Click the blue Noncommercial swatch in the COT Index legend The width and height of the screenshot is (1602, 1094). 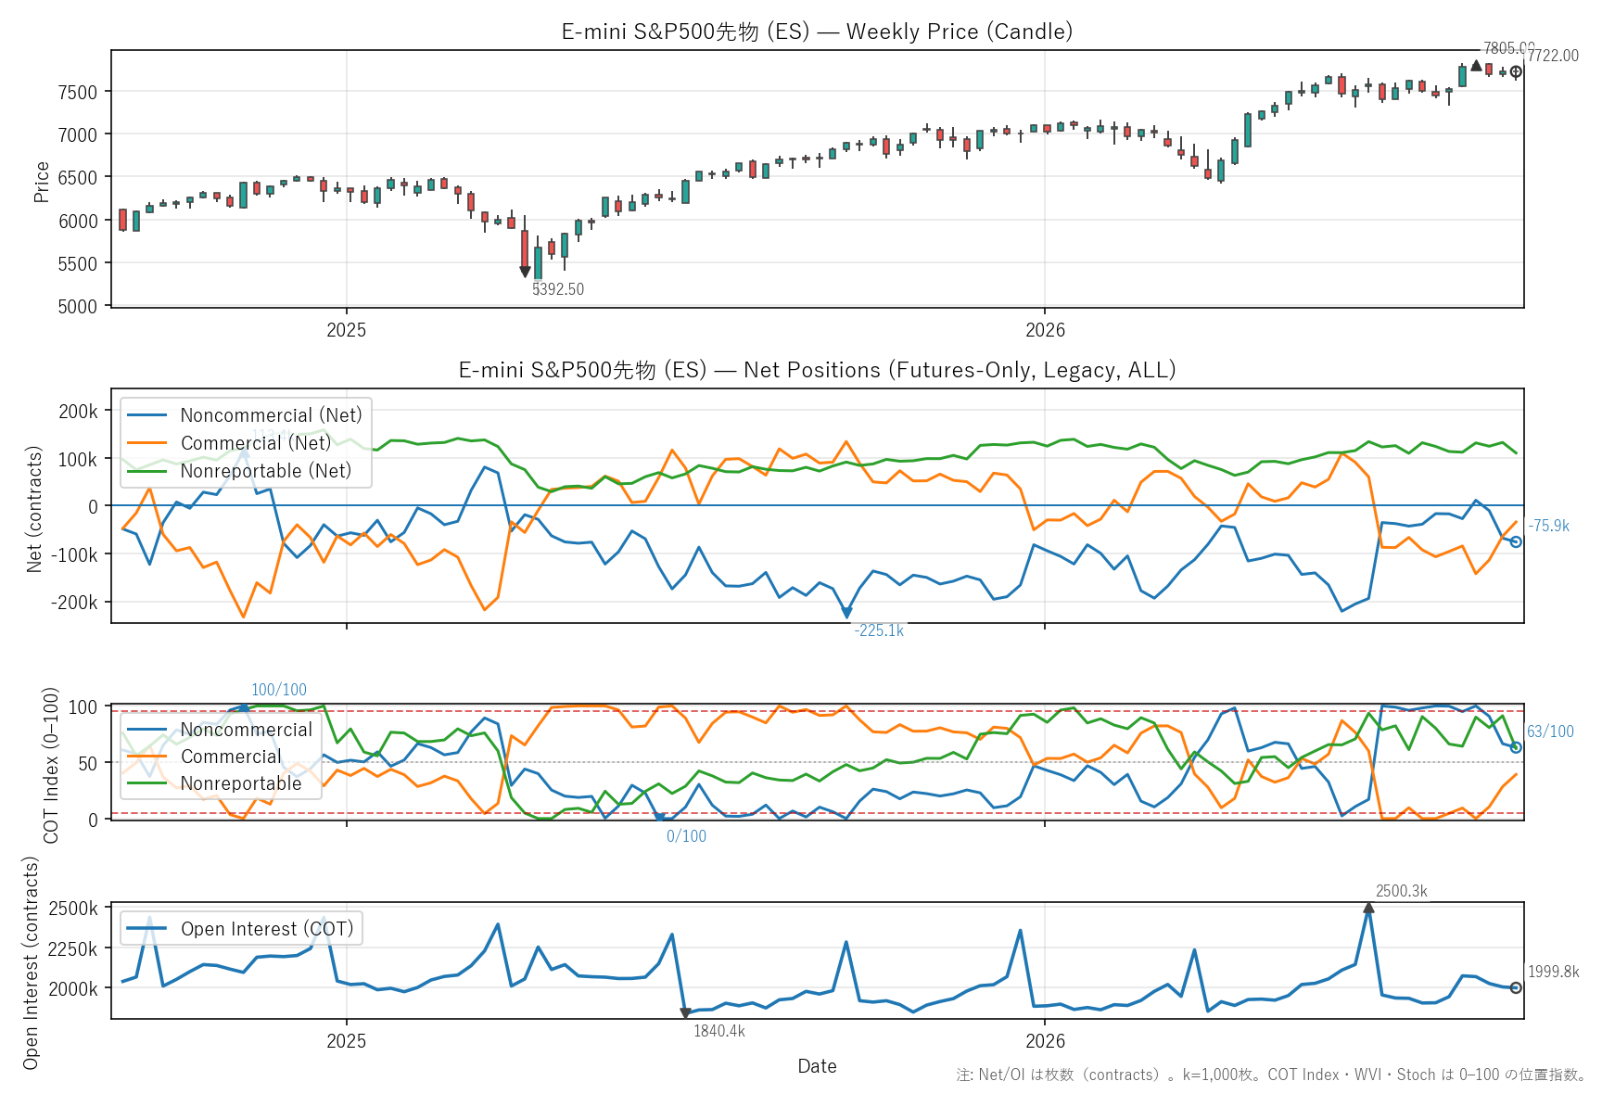coord(147,730)
